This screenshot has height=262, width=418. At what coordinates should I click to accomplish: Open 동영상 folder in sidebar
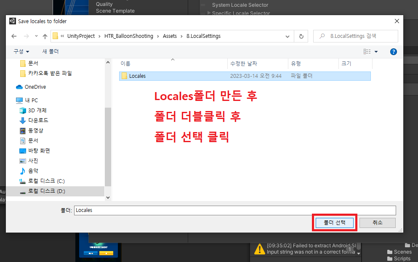tap(31, 130)
